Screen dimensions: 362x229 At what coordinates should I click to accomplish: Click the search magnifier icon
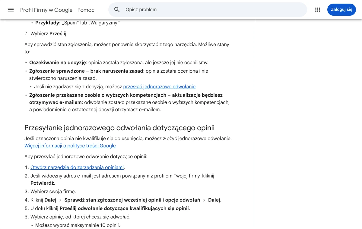click(x=117, y=10)
